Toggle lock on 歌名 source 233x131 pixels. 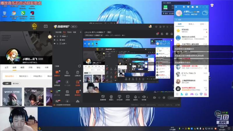[x=57, y=40]
